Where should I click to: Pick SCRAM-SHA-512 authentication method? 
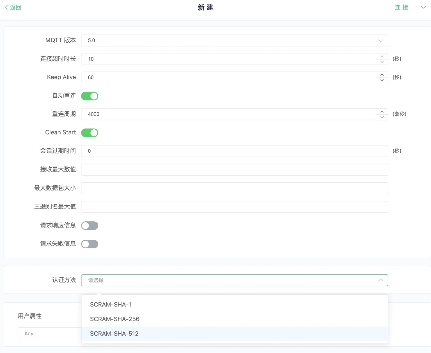(x=114, y=334)
